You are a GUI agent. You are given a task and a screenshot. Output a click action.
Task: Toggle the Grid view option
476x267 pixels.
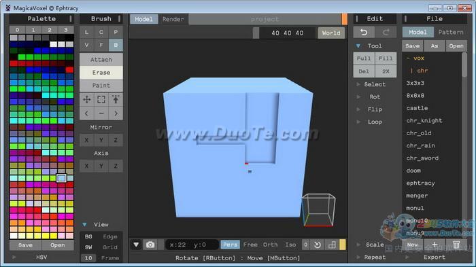[x=110, y=247]
